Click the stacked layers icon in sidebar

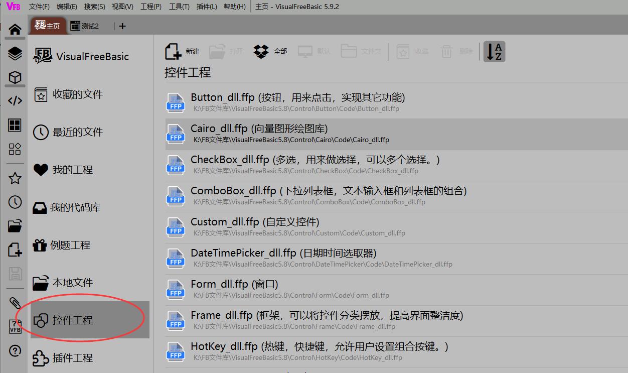15,53
